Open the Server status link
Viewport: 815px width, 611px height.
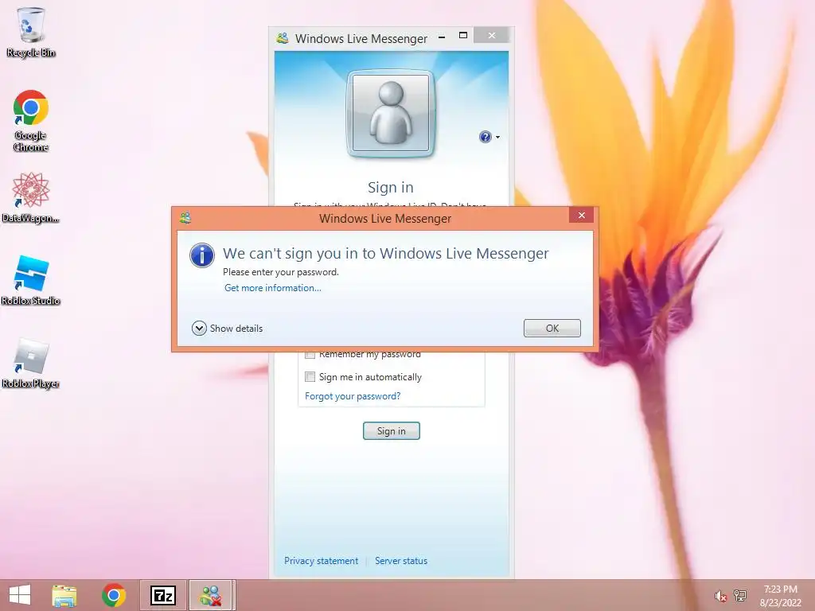(401, 561)
